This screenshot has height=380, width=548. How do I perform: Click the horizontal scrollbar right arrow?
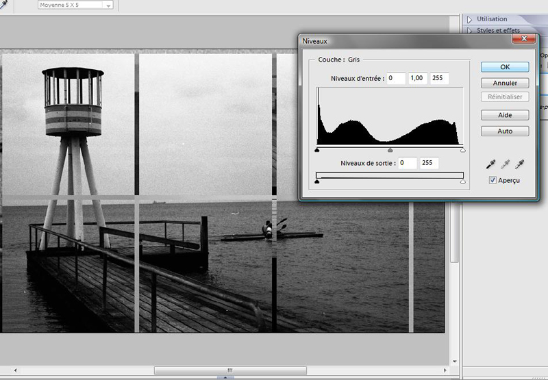pos(445,370)
